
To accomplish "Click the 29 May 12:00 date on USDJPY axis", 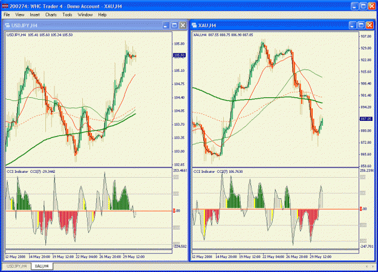I will coord(134,257).
